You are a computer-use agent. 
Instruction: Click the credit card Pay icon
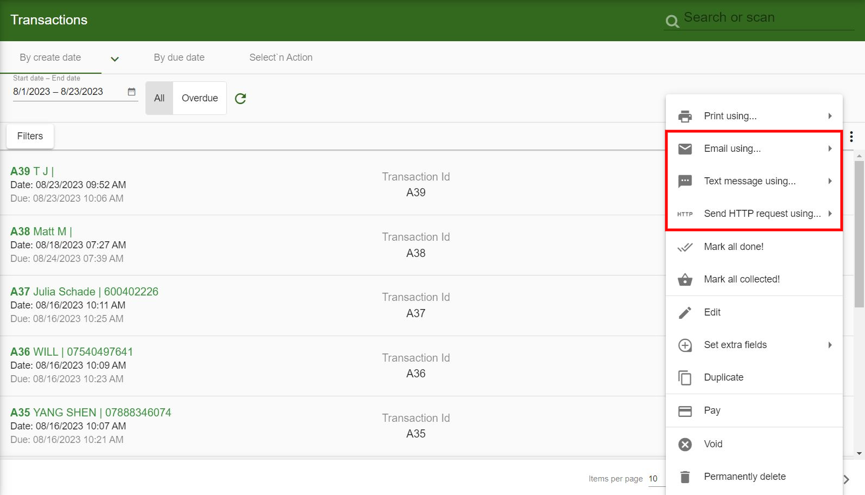(x=685, y=412)
